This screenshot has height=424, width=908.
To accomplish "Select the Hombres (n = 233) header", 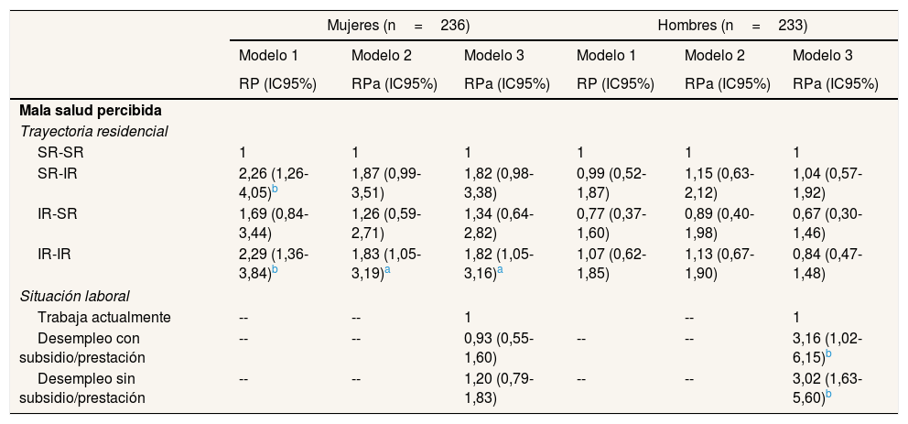I will pos(731,25).
